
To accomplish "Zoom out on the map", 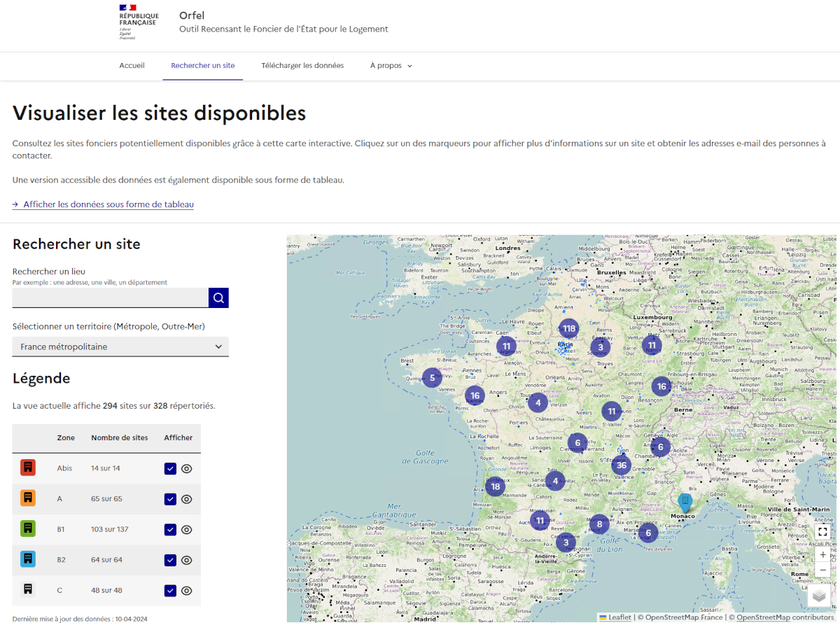I will (x=822, y=570).
